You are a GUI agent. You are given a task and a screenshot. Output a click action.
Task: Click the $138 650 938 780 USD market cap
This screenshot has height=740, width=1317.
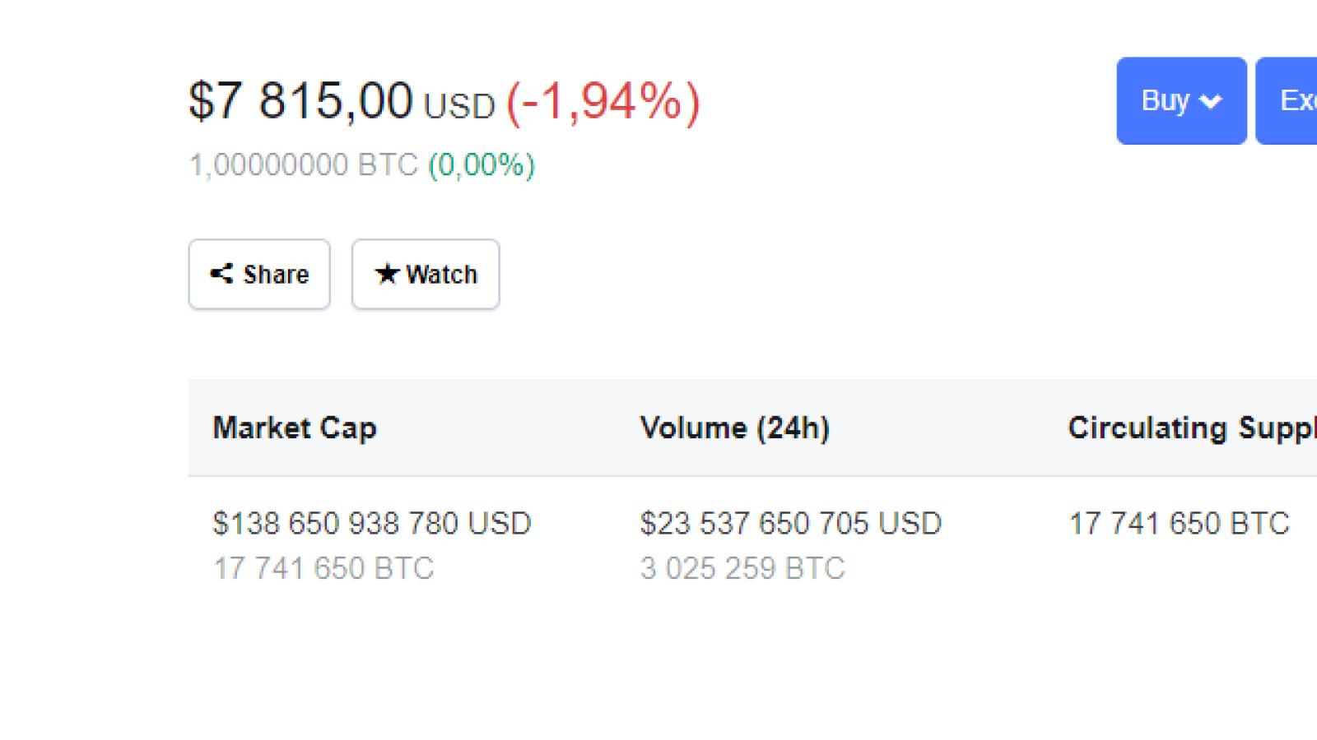tap(372, 523)
